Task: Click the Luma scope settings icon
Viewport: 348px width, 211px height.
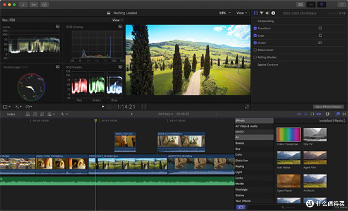Action: (58, 26)
